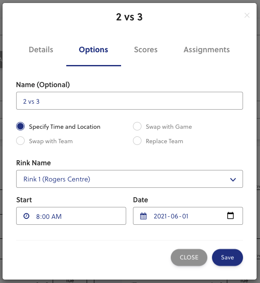
Task: Switch to the Details tab
Action: click(41, 50)
